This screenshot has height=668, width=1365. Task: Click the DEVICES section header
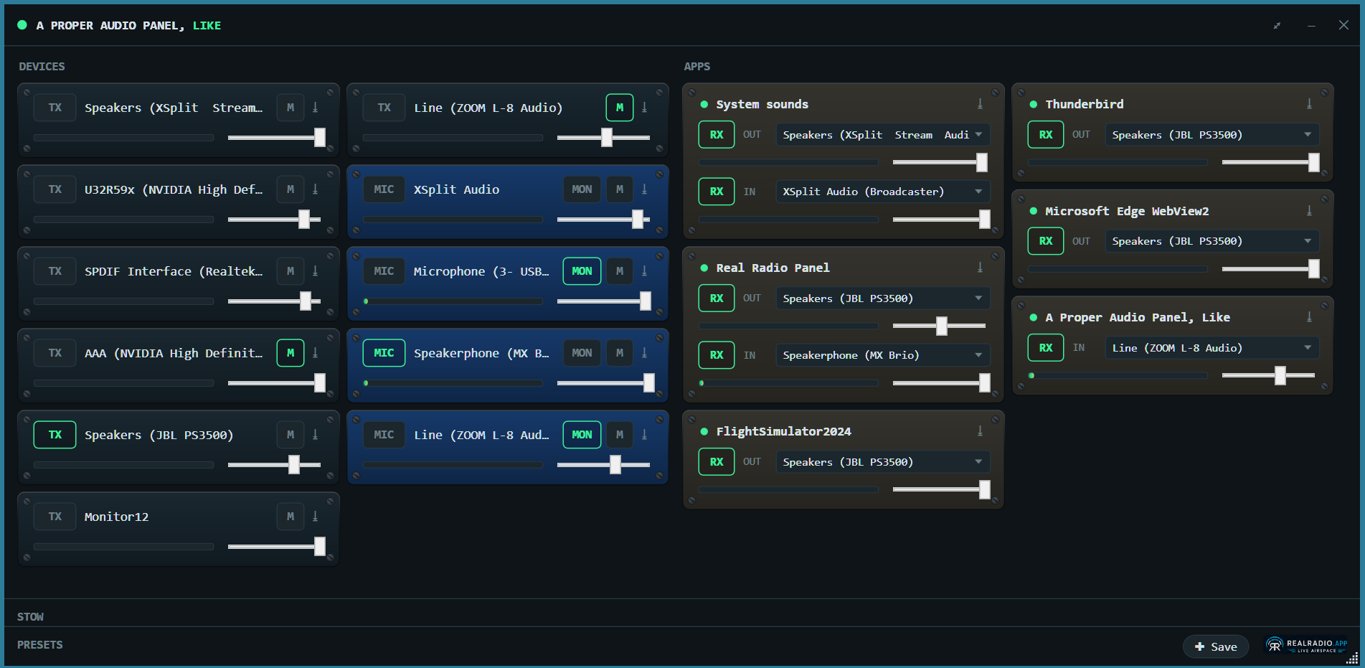click(42, 67)
